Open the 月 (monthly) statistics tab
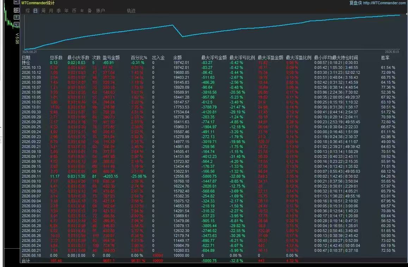Image resolution: width=408 pixels, height=267 pixels. tap(51, 11)
